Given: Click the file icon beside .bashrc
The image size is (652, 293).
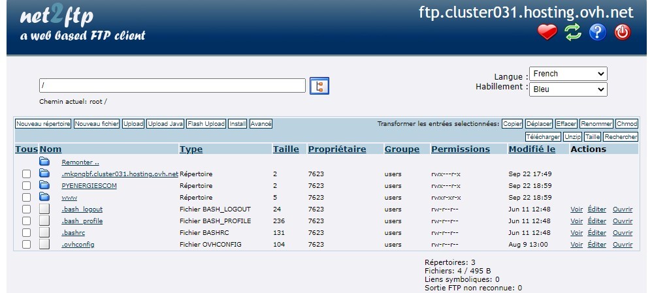Looking at the screenshot, I should (x=44, y=232).
